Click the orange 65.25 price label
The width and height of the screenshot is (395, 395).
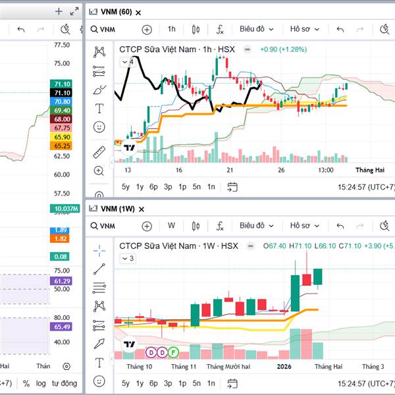tap(62, 146)
